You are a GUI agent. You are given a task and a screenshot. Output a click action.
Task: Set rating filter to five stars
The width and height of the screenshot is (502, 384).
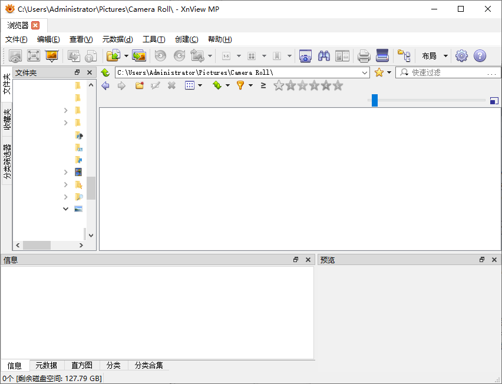tap(338, 85)
